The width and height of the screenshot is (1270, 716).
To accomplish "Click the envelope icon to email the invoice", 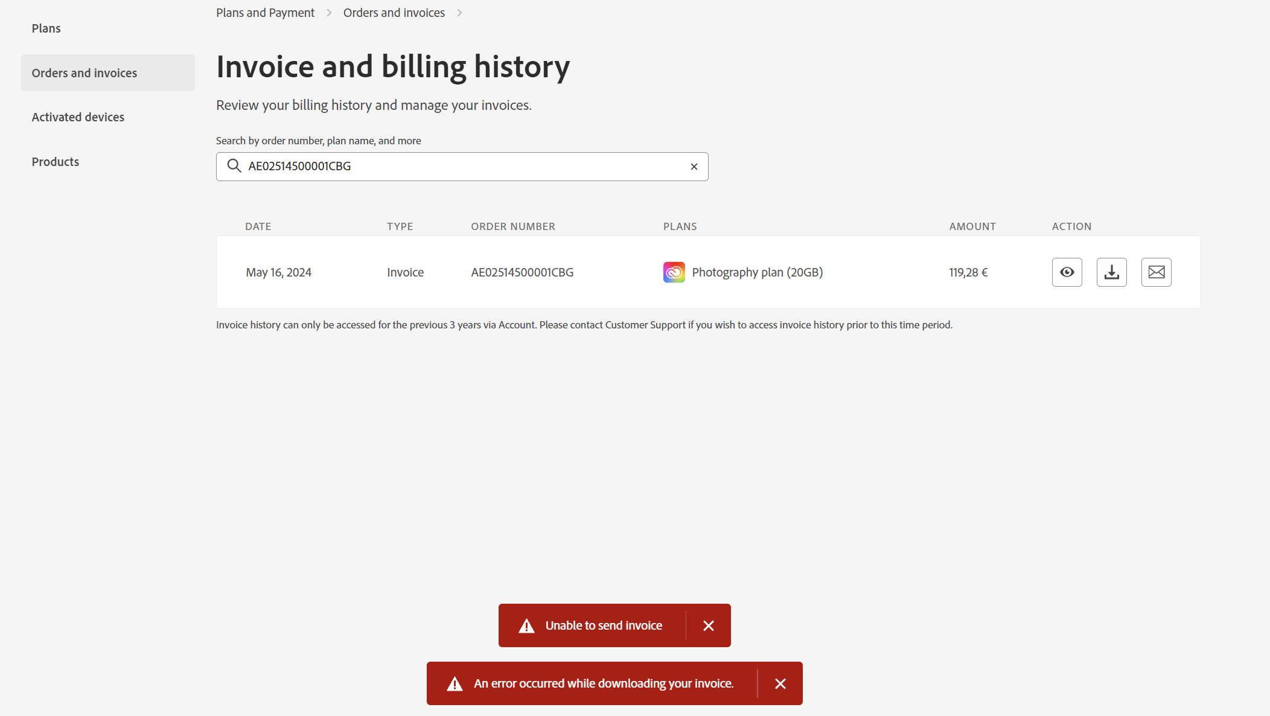I will tap(1156, 272).
